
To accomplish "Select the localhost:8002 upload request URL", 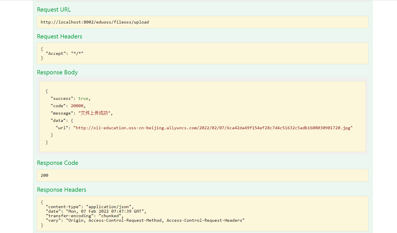I will tap(95, 22).
